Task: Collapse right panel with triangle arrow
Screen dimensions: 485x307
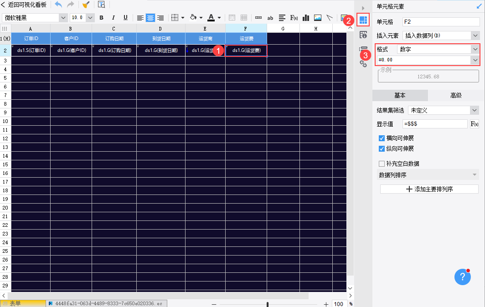Action: coord(363,8)
